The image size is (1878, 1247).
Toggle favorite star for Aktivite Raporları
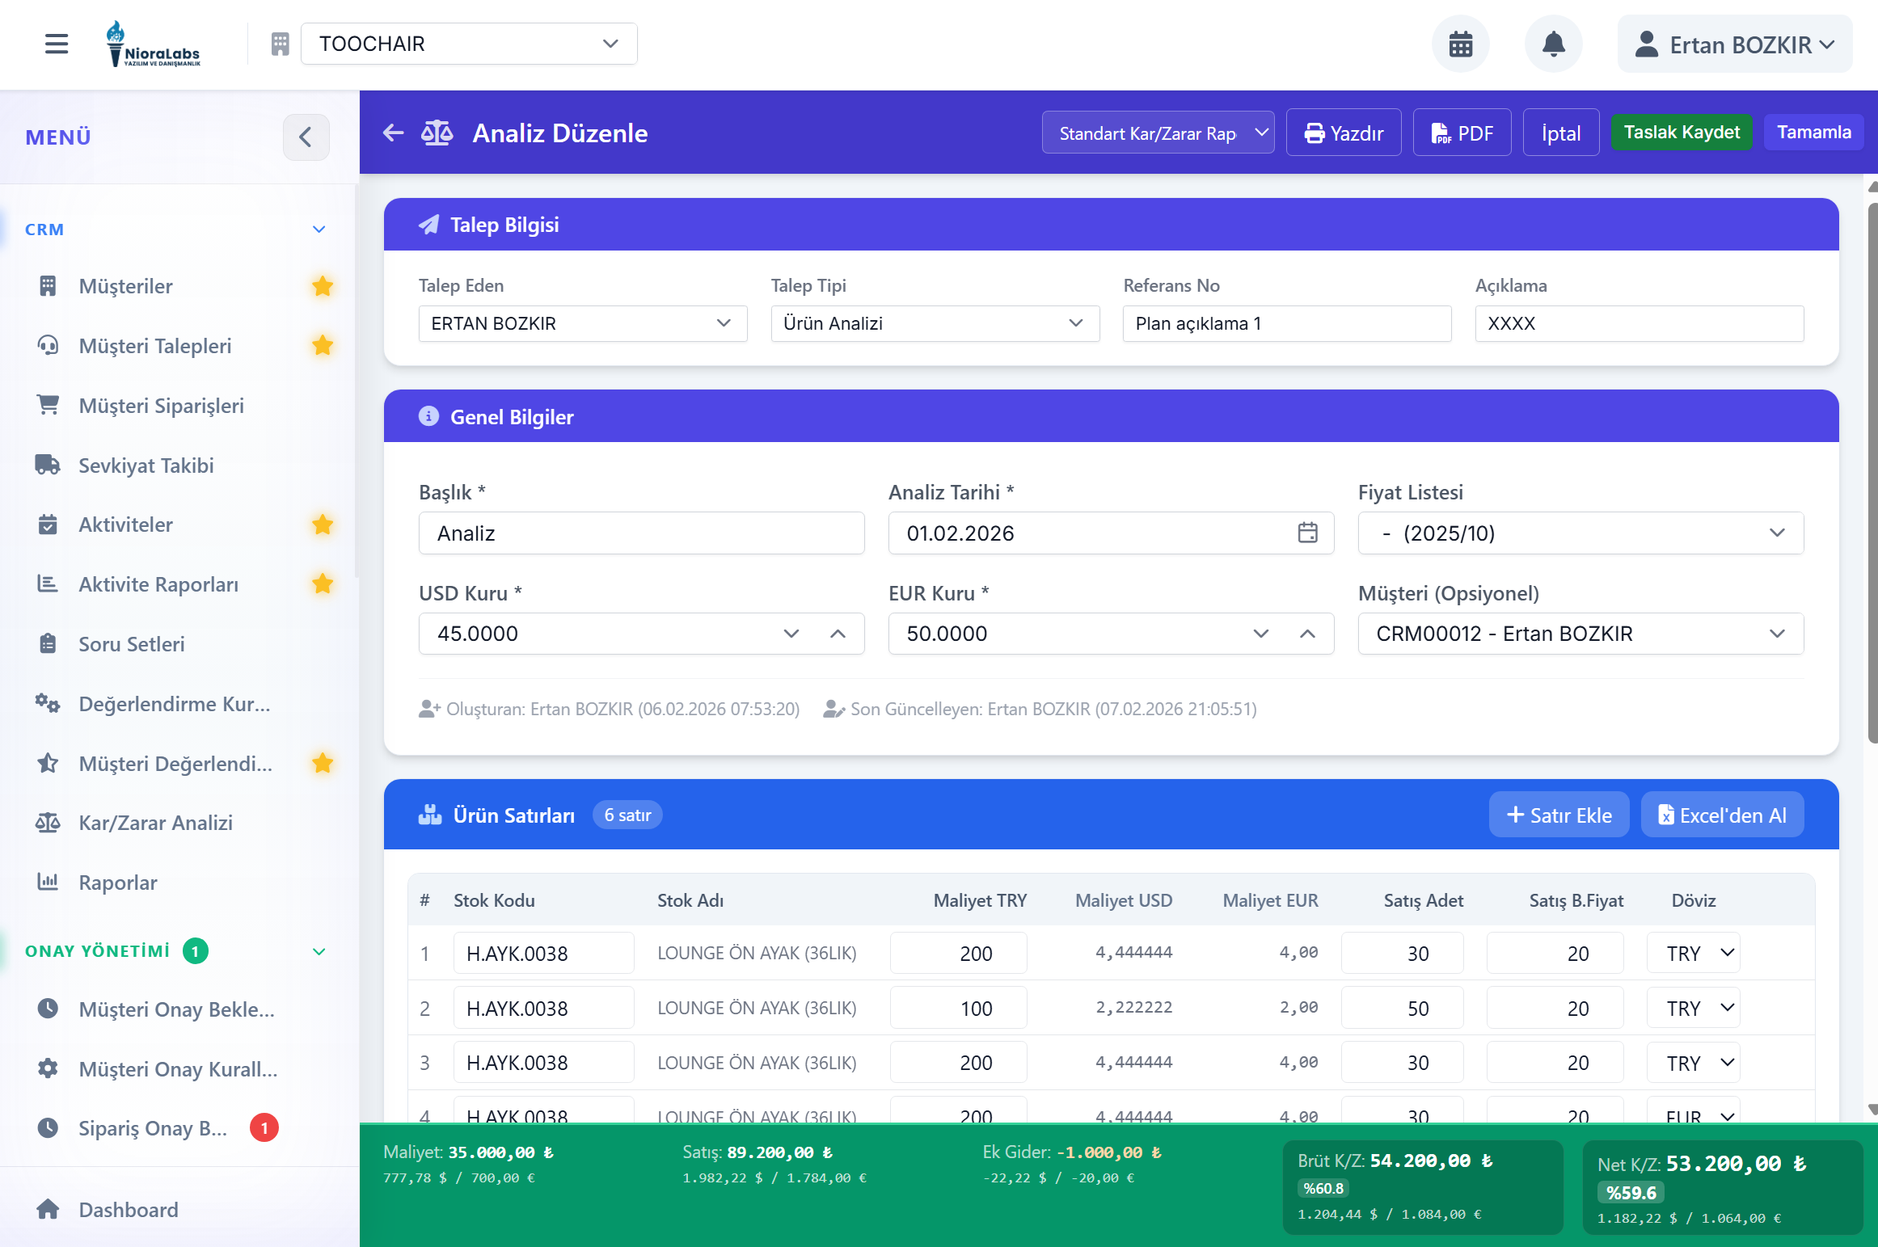(x=323, y=583)
